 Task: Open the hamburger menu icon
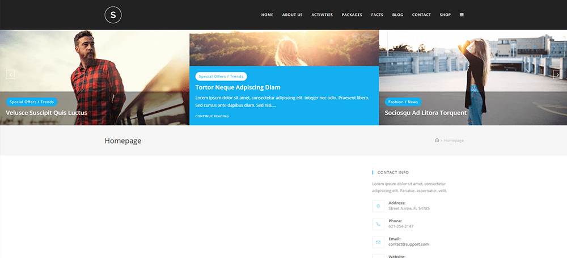pos(462,15)
